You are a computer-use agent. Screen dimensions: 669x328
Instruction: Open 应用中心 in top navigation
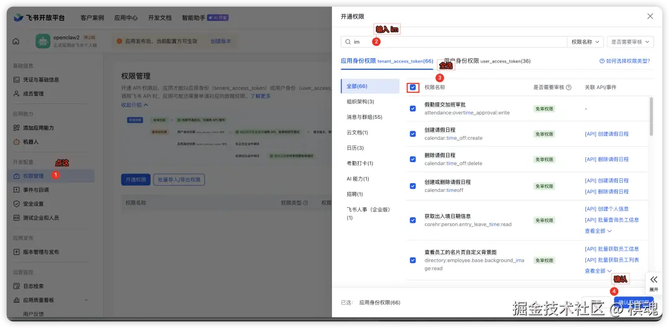[x=126, y=18]
